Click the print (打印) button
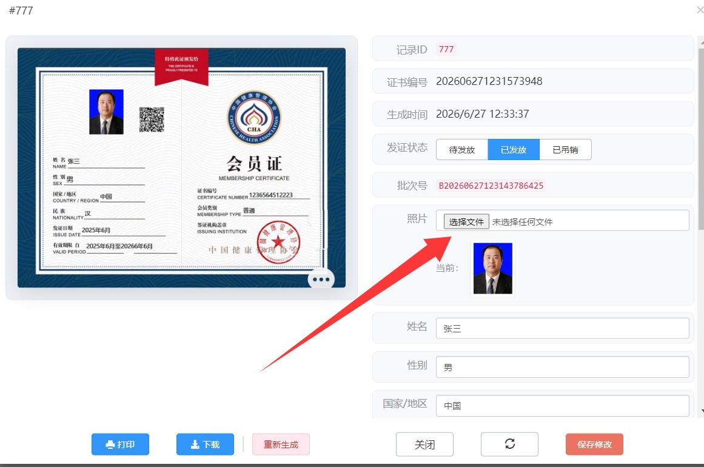 click(120, 444)
